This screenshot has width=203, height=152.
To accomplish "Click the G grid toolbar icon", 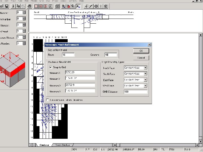I will (x=73, y=6).
